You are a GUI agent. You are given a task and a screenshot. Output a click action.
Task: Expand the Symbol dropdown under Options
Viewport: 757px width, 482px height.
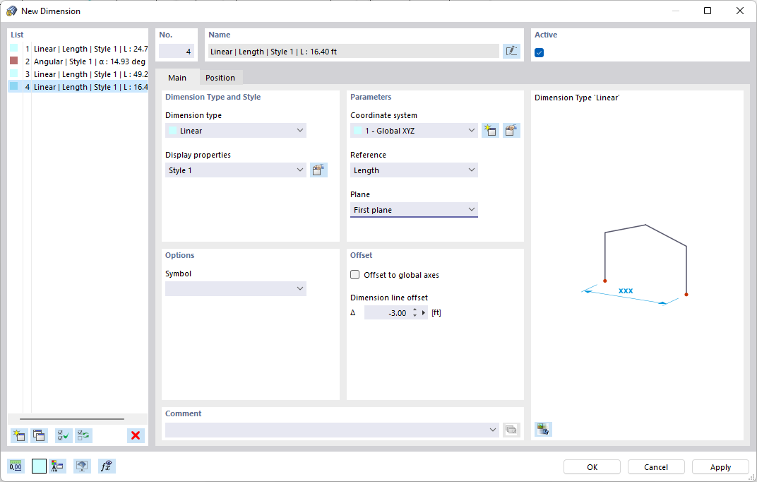point(302,288)
